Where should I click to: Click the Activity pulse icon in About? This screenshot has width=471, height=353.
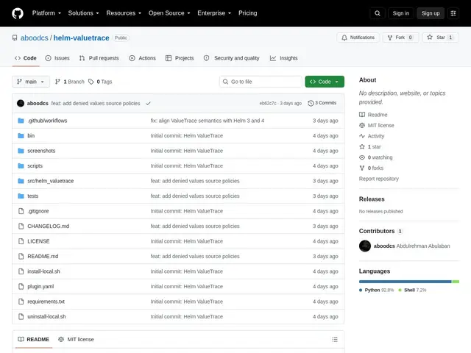point(362,136)
